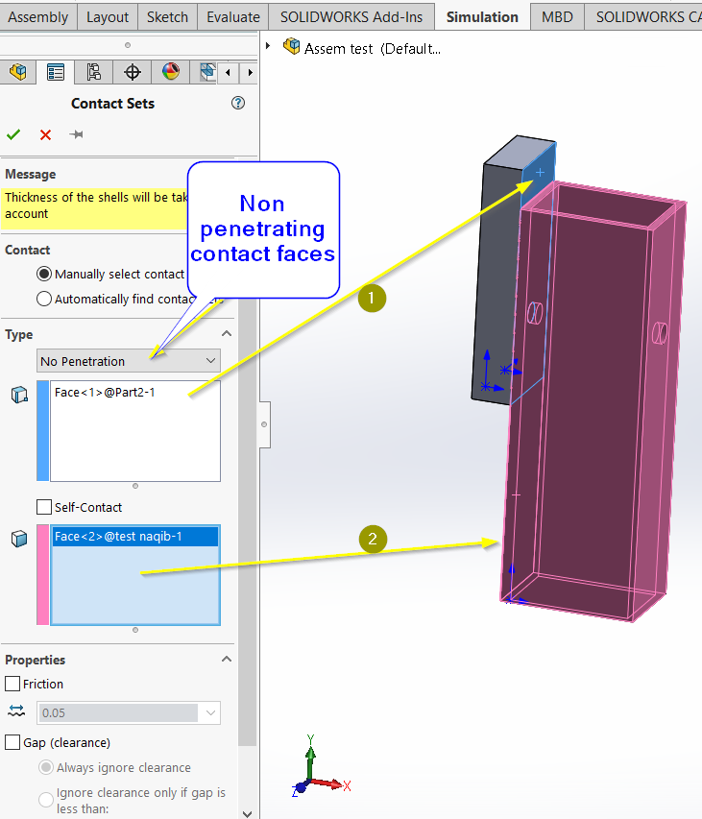Open Contact Sets help icon
This screenshot has height=819, width=702.
237,103
